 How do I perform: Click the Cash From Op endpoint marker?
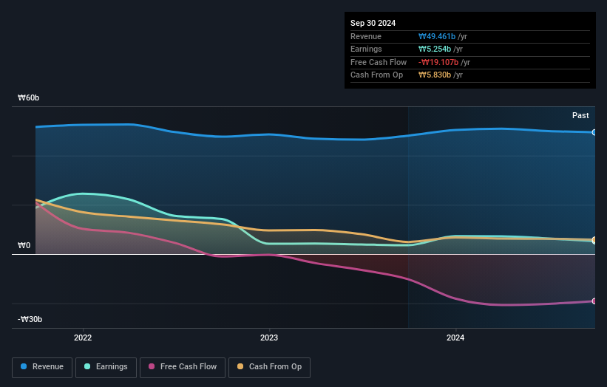[594, 240]
